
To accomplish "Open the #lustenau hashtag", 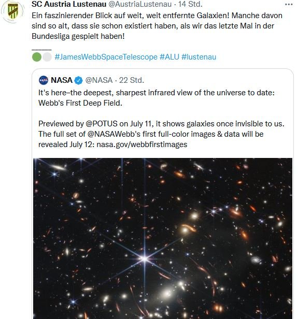I will tap(198, 57).
